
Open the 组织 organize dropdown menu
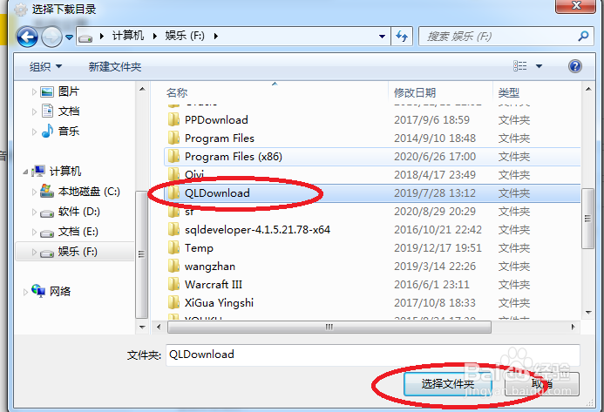[45, 66]
